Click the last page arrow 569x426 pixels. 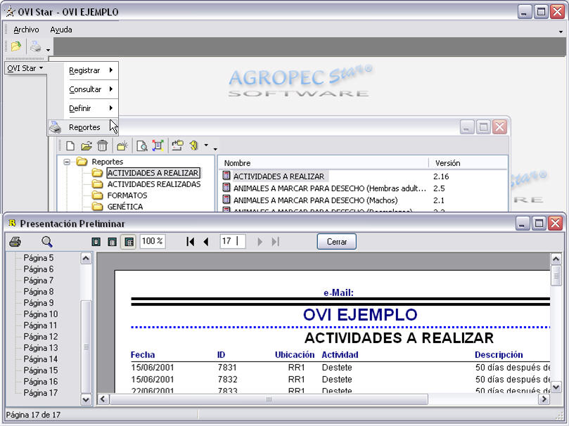click(x=276, y=241)
